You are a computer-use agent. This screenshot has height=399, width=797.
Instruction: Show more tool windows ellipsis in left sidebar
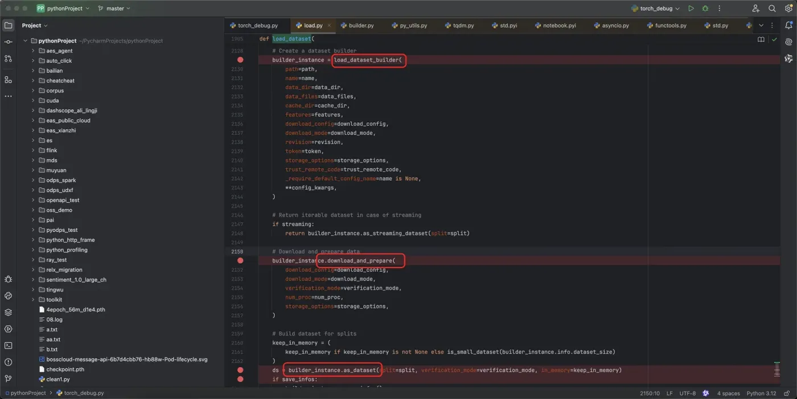(8, 96)
